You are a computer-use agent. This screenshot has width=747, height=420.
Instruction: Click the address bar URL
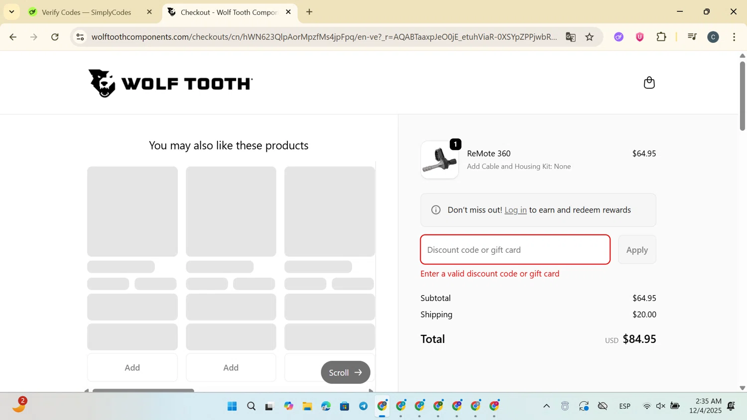click(x=324, y=37)
